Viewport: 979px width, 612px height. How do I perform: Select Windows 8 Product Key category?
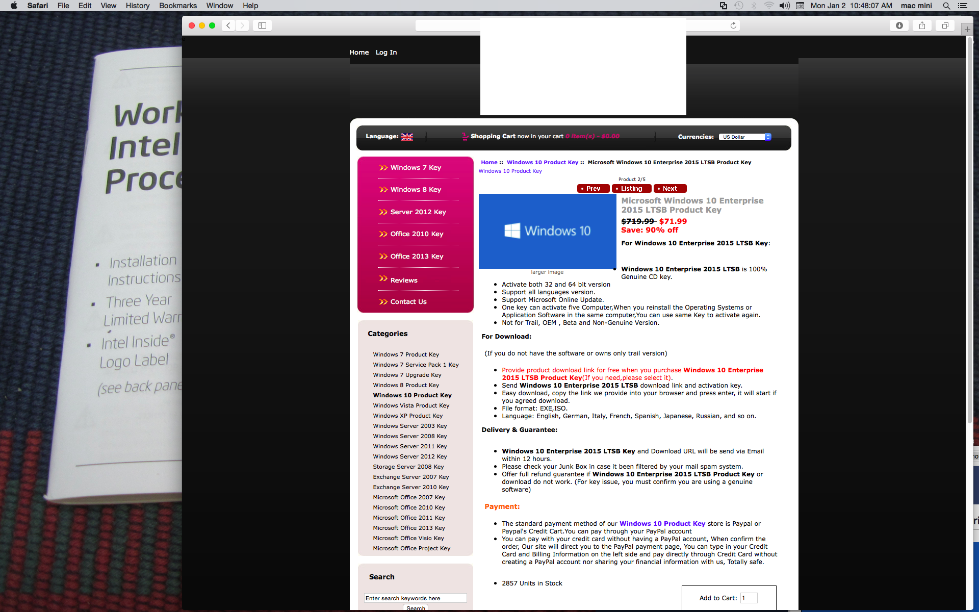point(406,385)
